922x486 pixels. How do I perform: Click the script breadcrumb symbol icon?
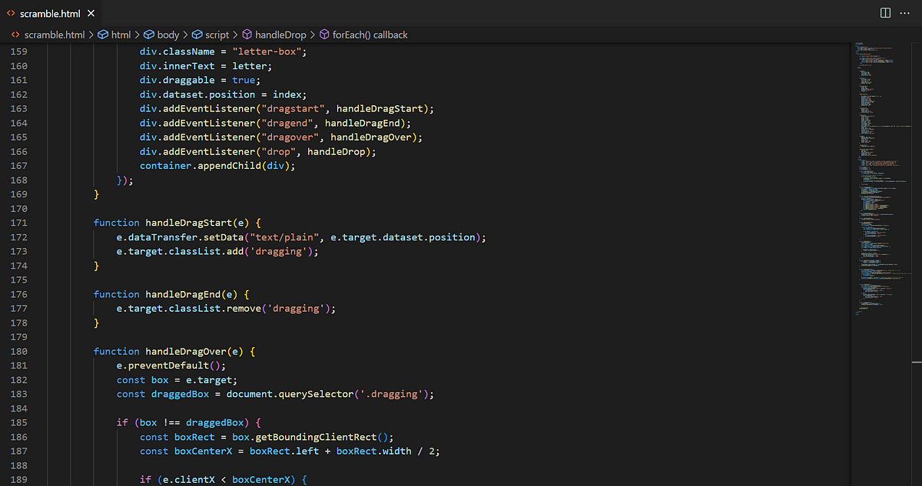[x=197, y=35]
